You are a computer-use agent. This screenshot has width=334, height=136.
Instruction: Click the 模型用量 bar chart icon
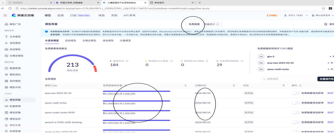(6, 100)
